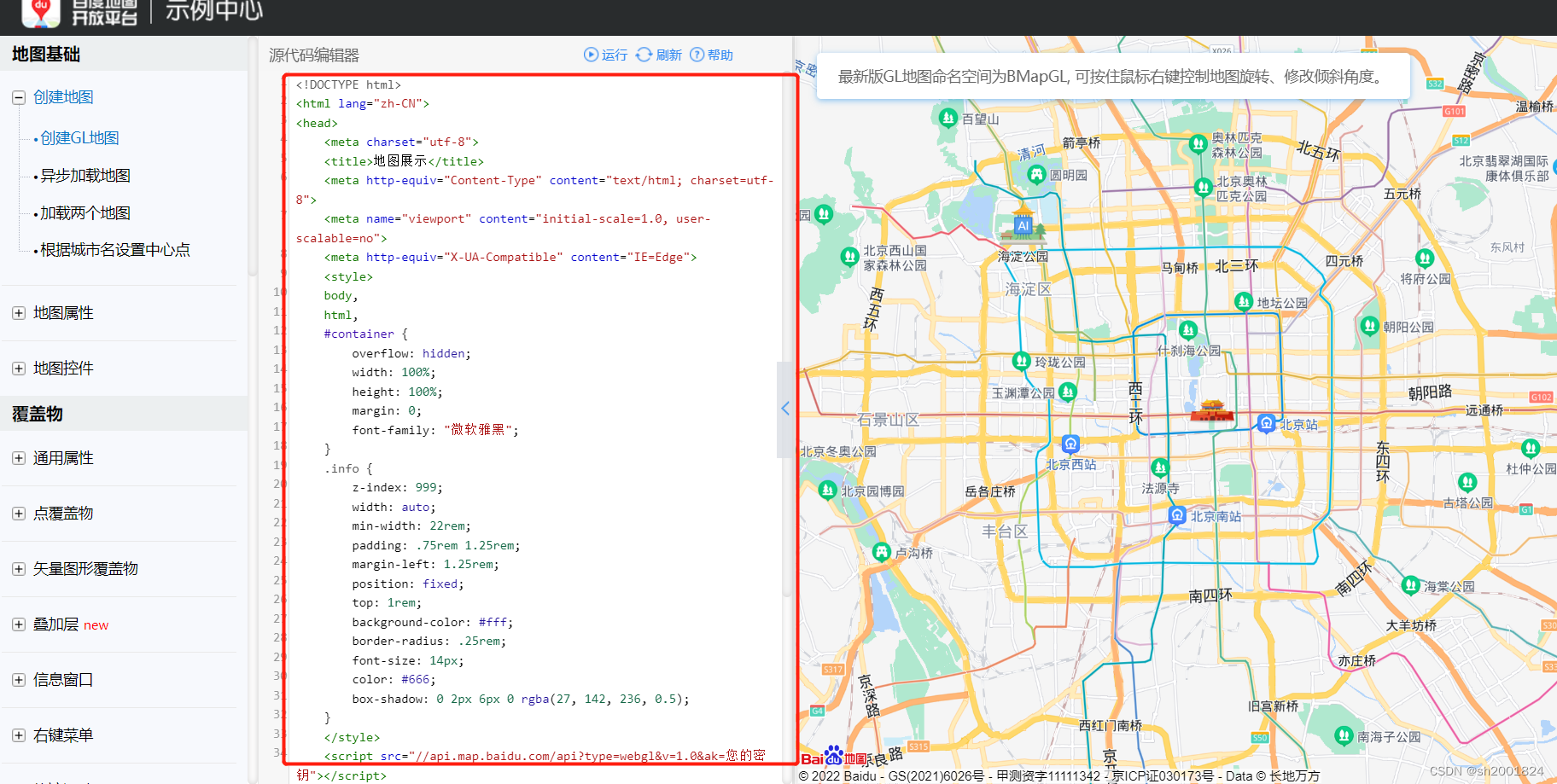Viewport: 1557px width, 784px height.
Task: Expand the 矢量图形覆盖物 section
Action: coord(19,569)
